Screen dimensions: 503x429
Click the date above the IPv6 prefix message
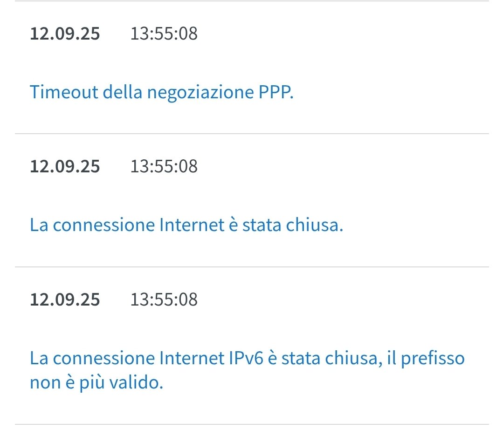65,300
